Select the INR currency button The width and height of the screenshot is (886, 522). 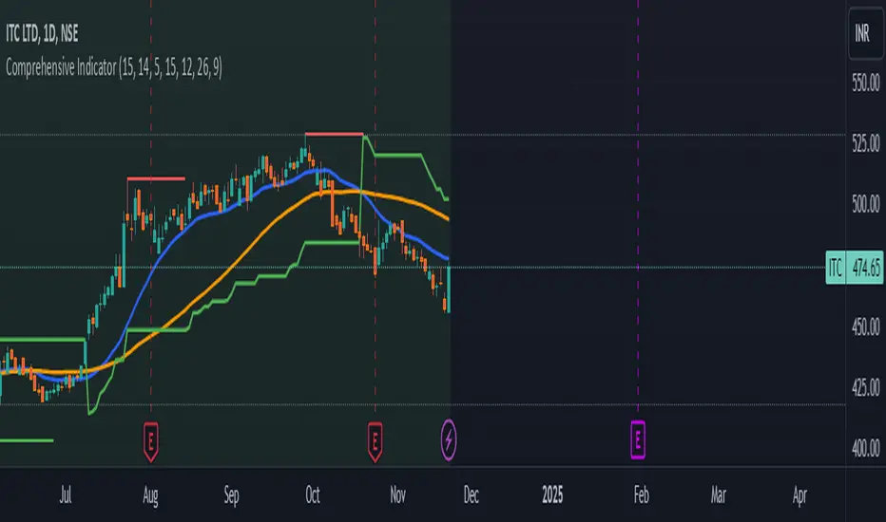tap(866, 34)
